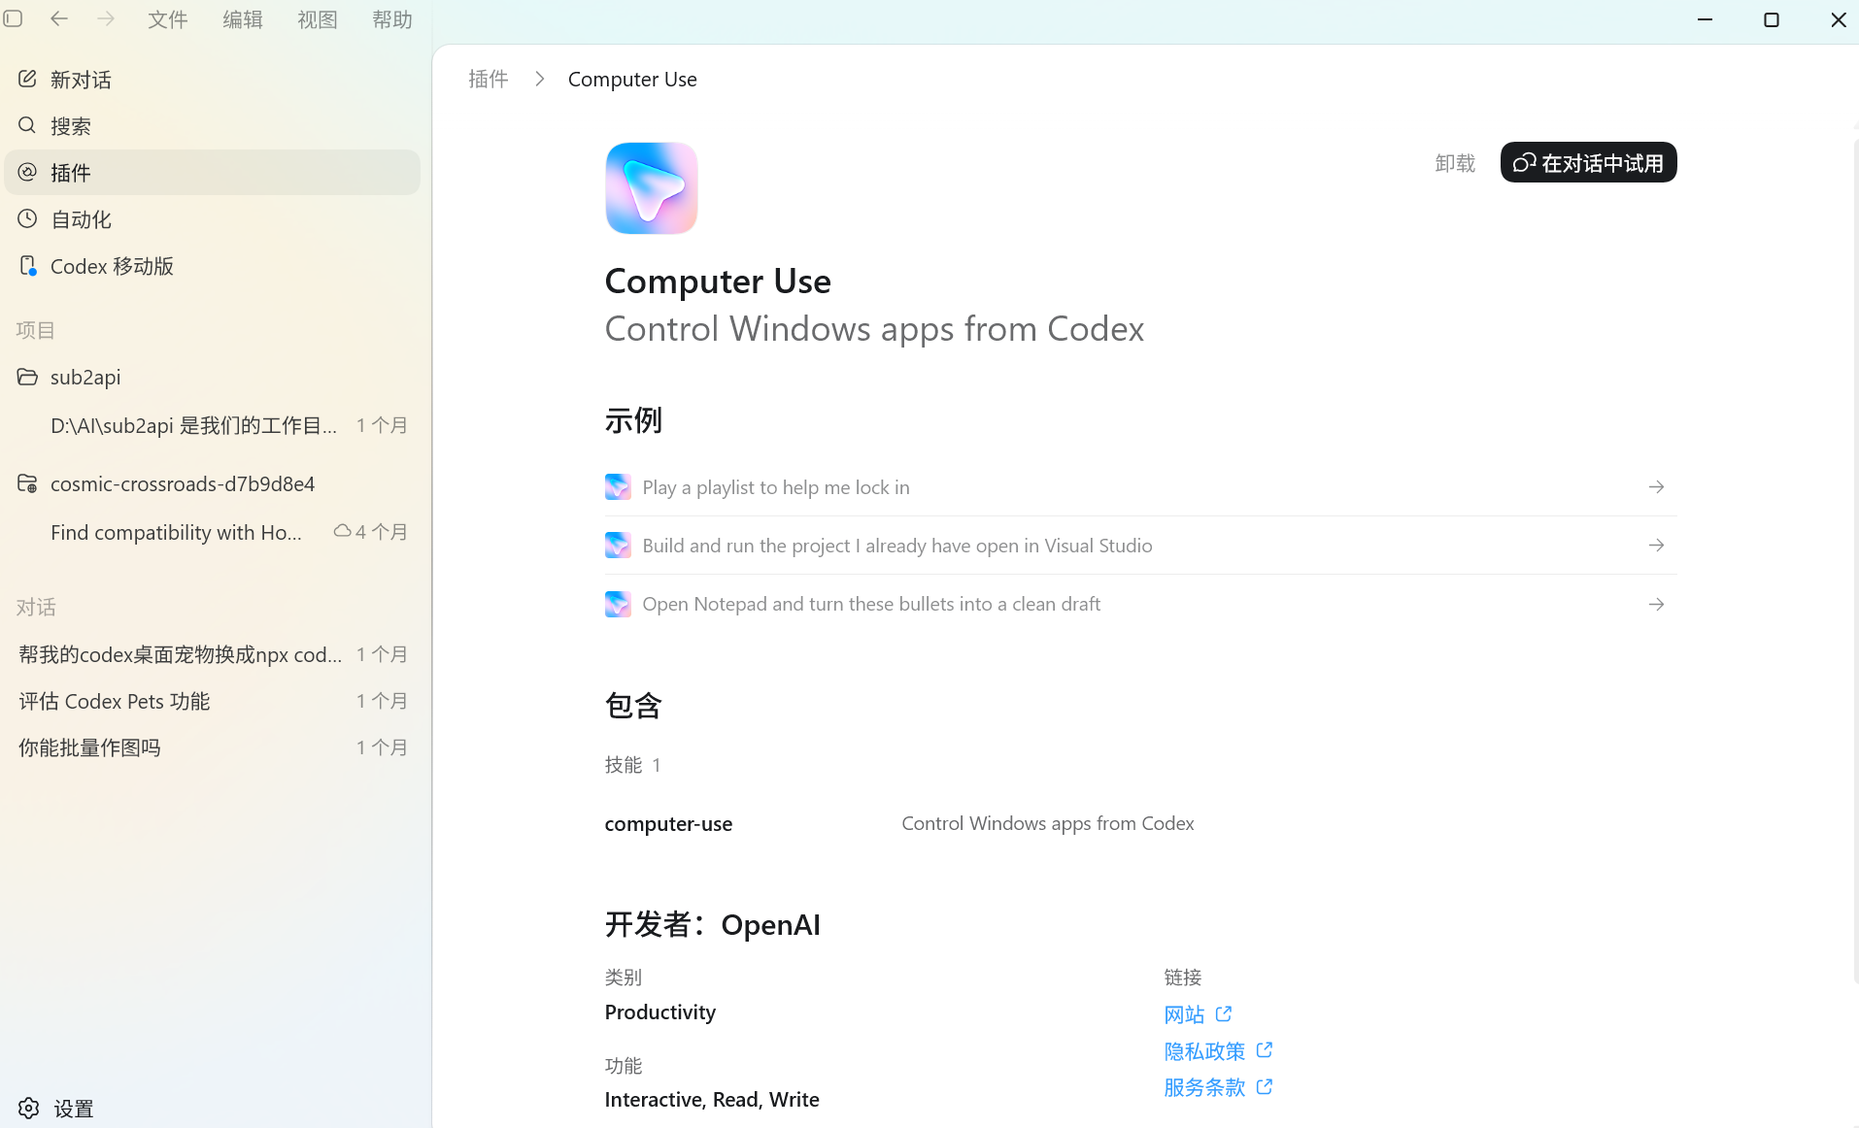Open 你能批量作图吗 conversation
1859x1128 pixels.
tap(212, 747)
